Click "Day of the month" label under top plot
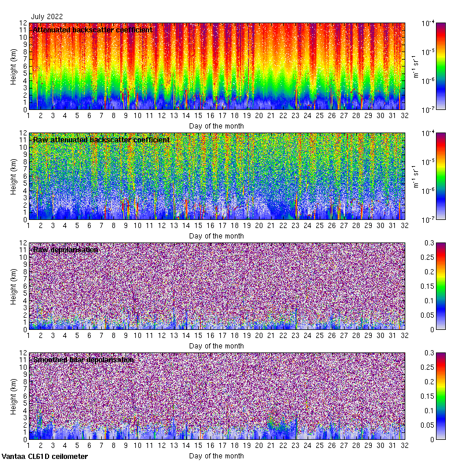The image size is (451, 463). point(216,126)
